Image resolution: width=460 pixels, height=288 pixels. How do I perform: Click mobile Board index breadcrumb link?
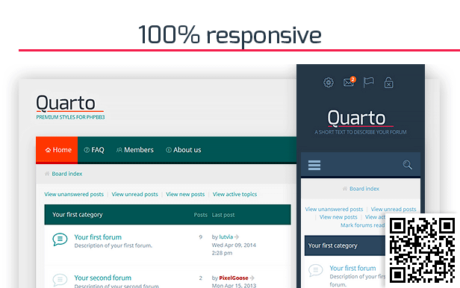[x=364, y=189]
